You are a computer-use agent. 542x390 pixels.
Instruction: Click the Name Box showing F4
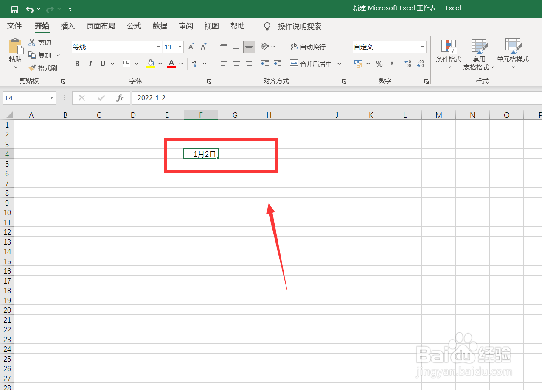(x=29, y=98)
